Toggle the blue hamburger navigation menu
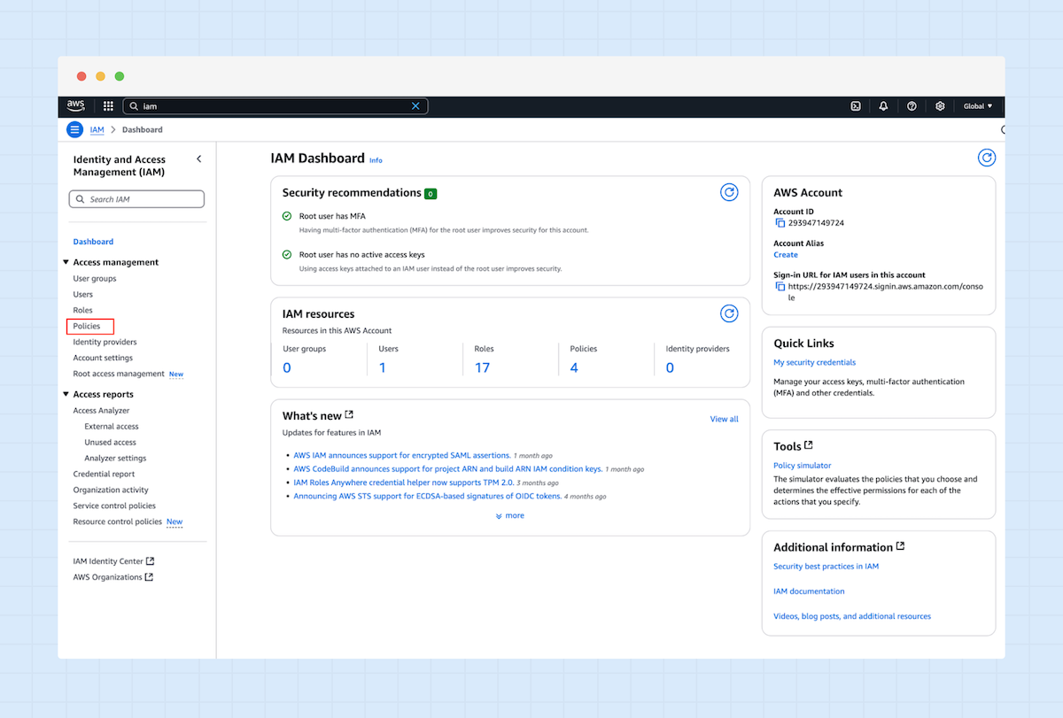1063x718 pixels. [75, 130]
